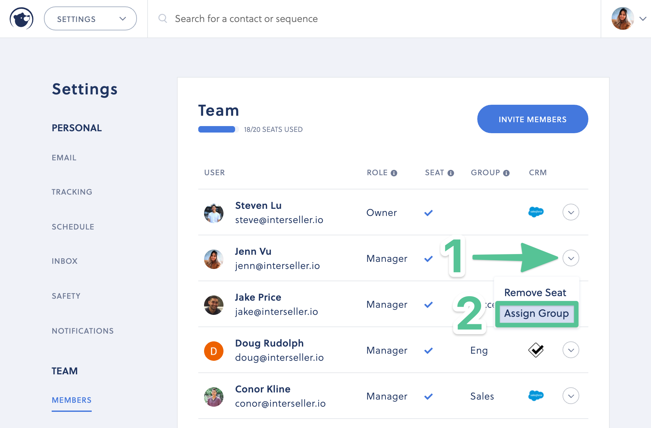Open the GROUP column info tooltip icon
The image size is (651, 428).
click(506, 172)
